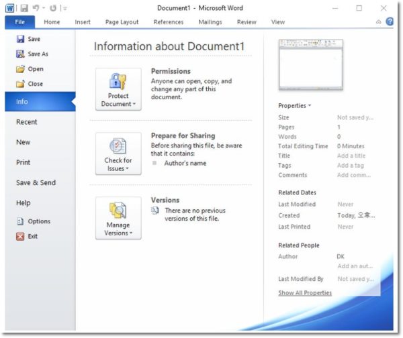Click the '0 Minutes' total editing time value
This screenshot has height=338, width=403.
point(351,146)
